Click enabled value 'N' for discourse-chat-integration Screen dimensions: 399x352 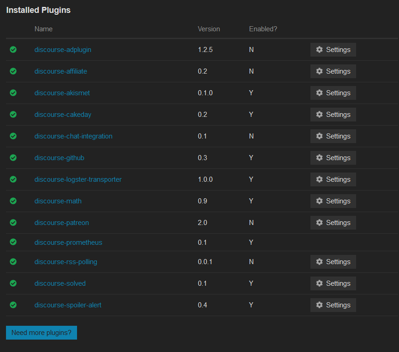click(251, 136)
